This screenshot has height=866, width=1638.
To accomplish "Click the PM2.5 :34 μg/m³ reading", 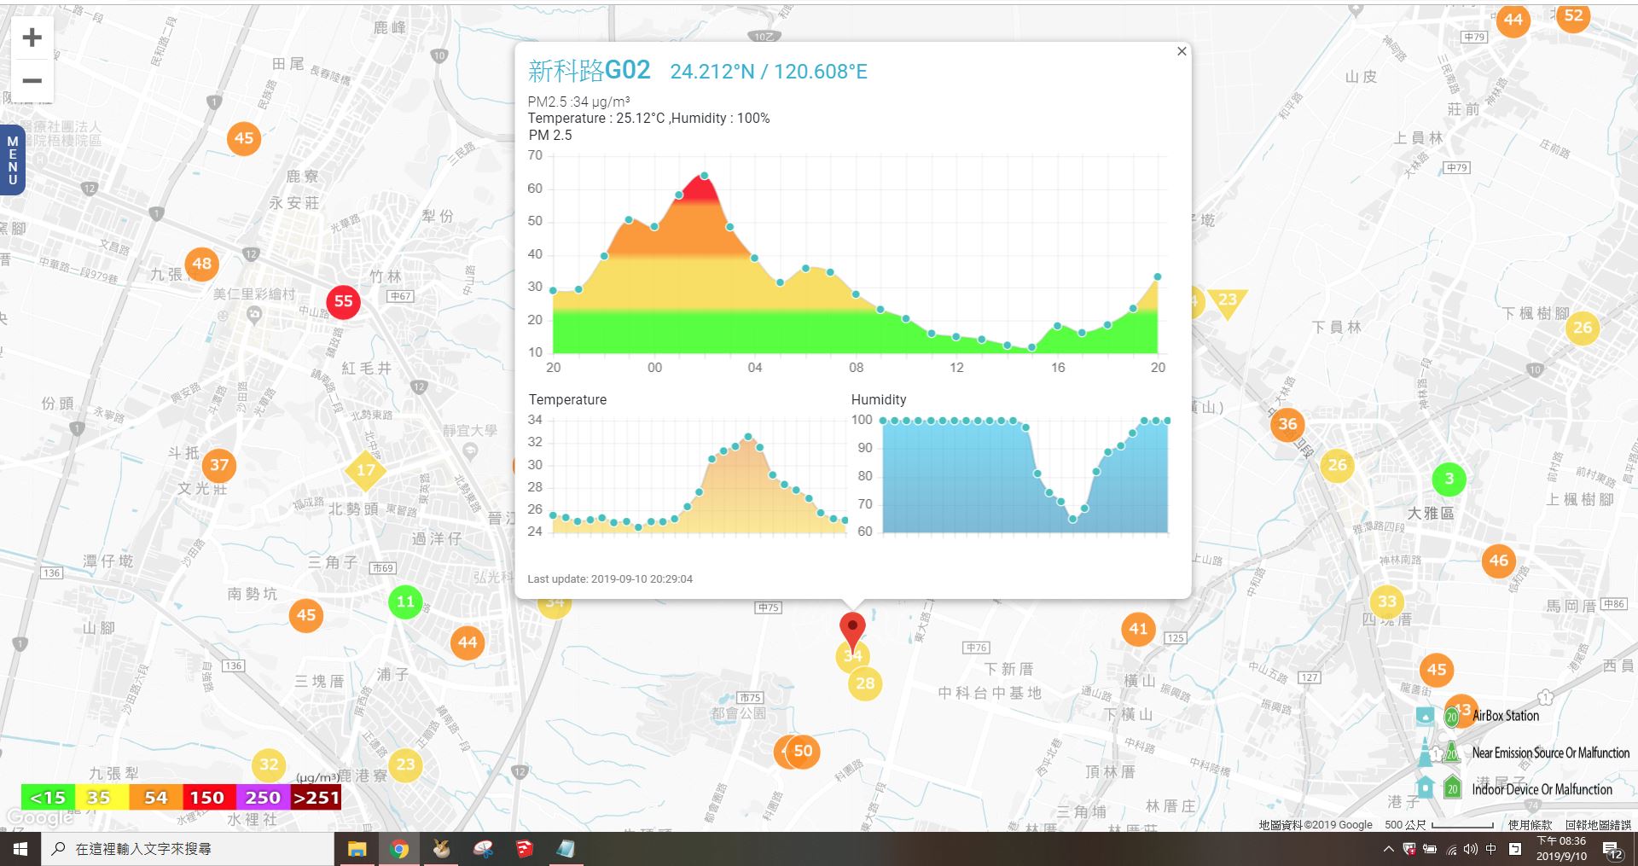I will click(x=578, y=102).
